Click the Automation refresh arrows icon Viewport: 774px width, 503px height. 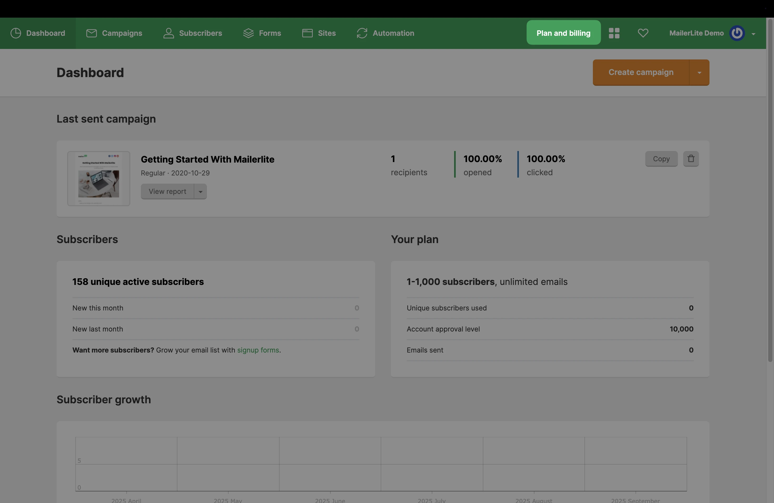(x=362, y=33)
